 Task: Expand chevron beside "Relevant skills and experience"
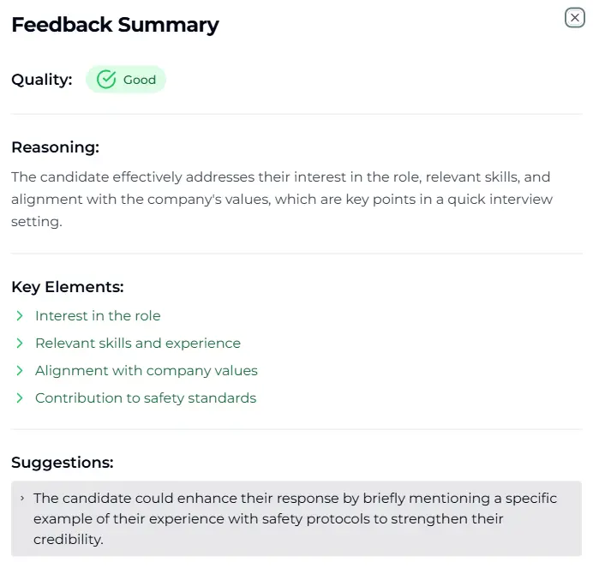click(20, 344)
